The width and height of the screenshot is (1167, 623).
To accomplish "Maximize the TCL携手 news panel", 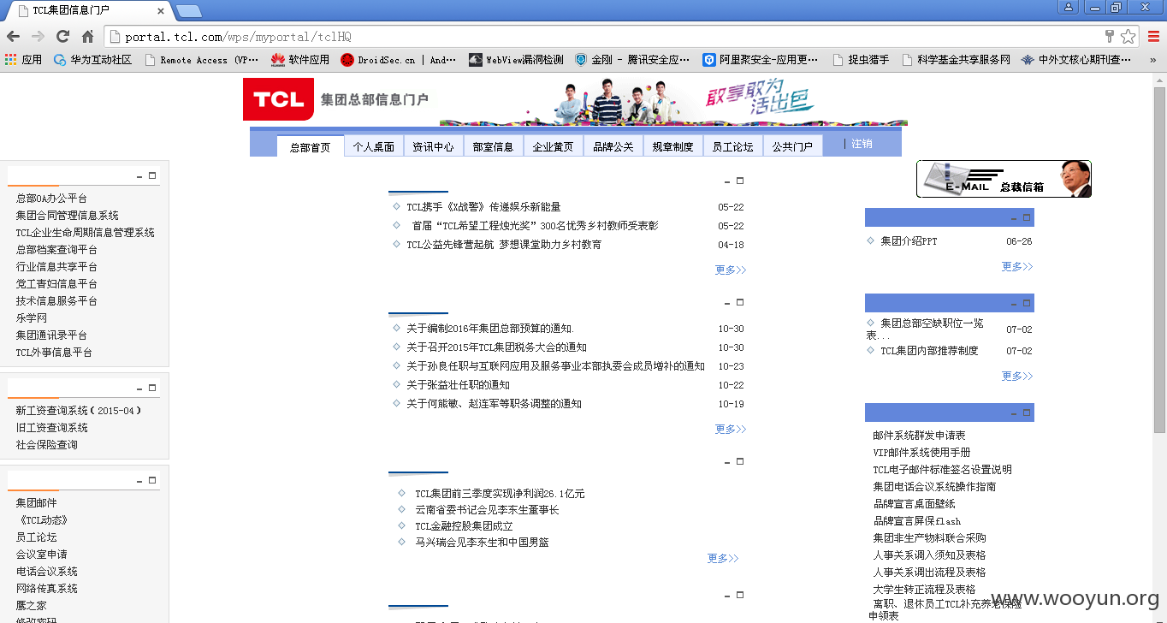I will tap(740, 181).
